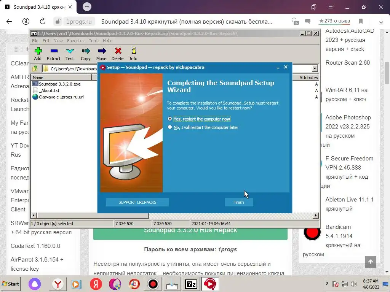Click the green Soundpad 3.3.2.0 Rus Repack button
Viewport: 390px width, 292px height.
coord(190,233)
